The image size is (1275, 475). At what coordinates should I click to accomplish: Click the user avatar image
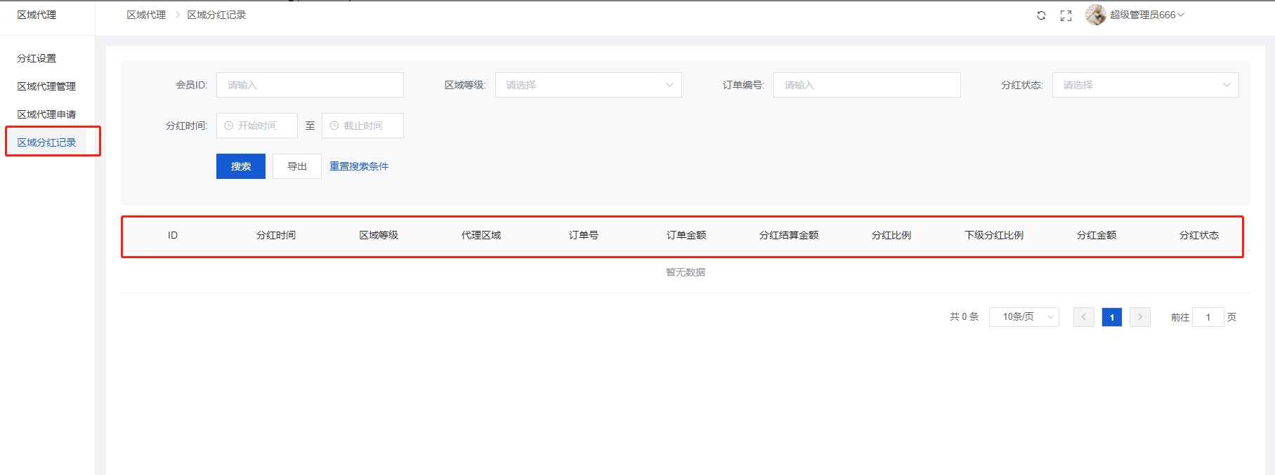(1095, 15)
